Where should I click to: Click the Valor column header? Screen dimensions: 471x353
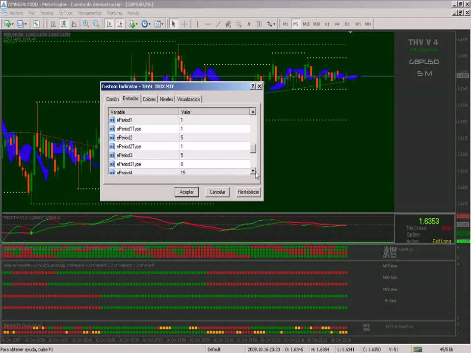(x=214, y=112)
